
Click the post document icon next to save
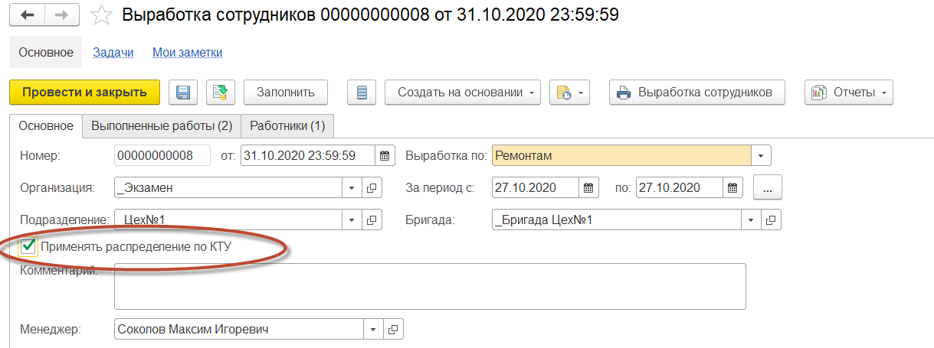click(x=220, y=93)
